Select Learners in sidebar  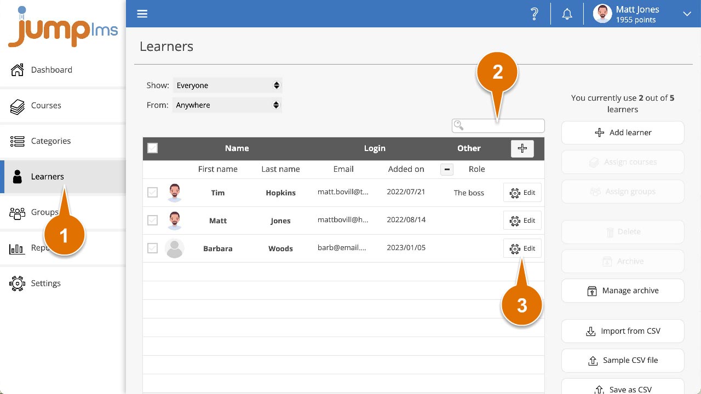pyautogui.click(x=63, y=176)
